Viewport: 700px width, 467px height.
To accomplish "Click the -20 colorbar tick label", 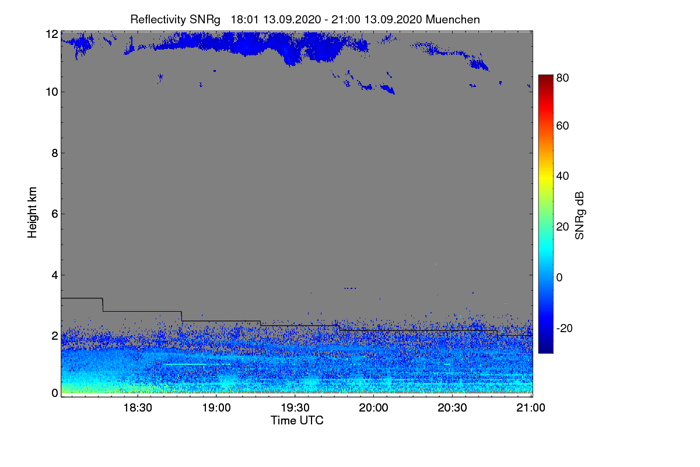I will [565, 328].
